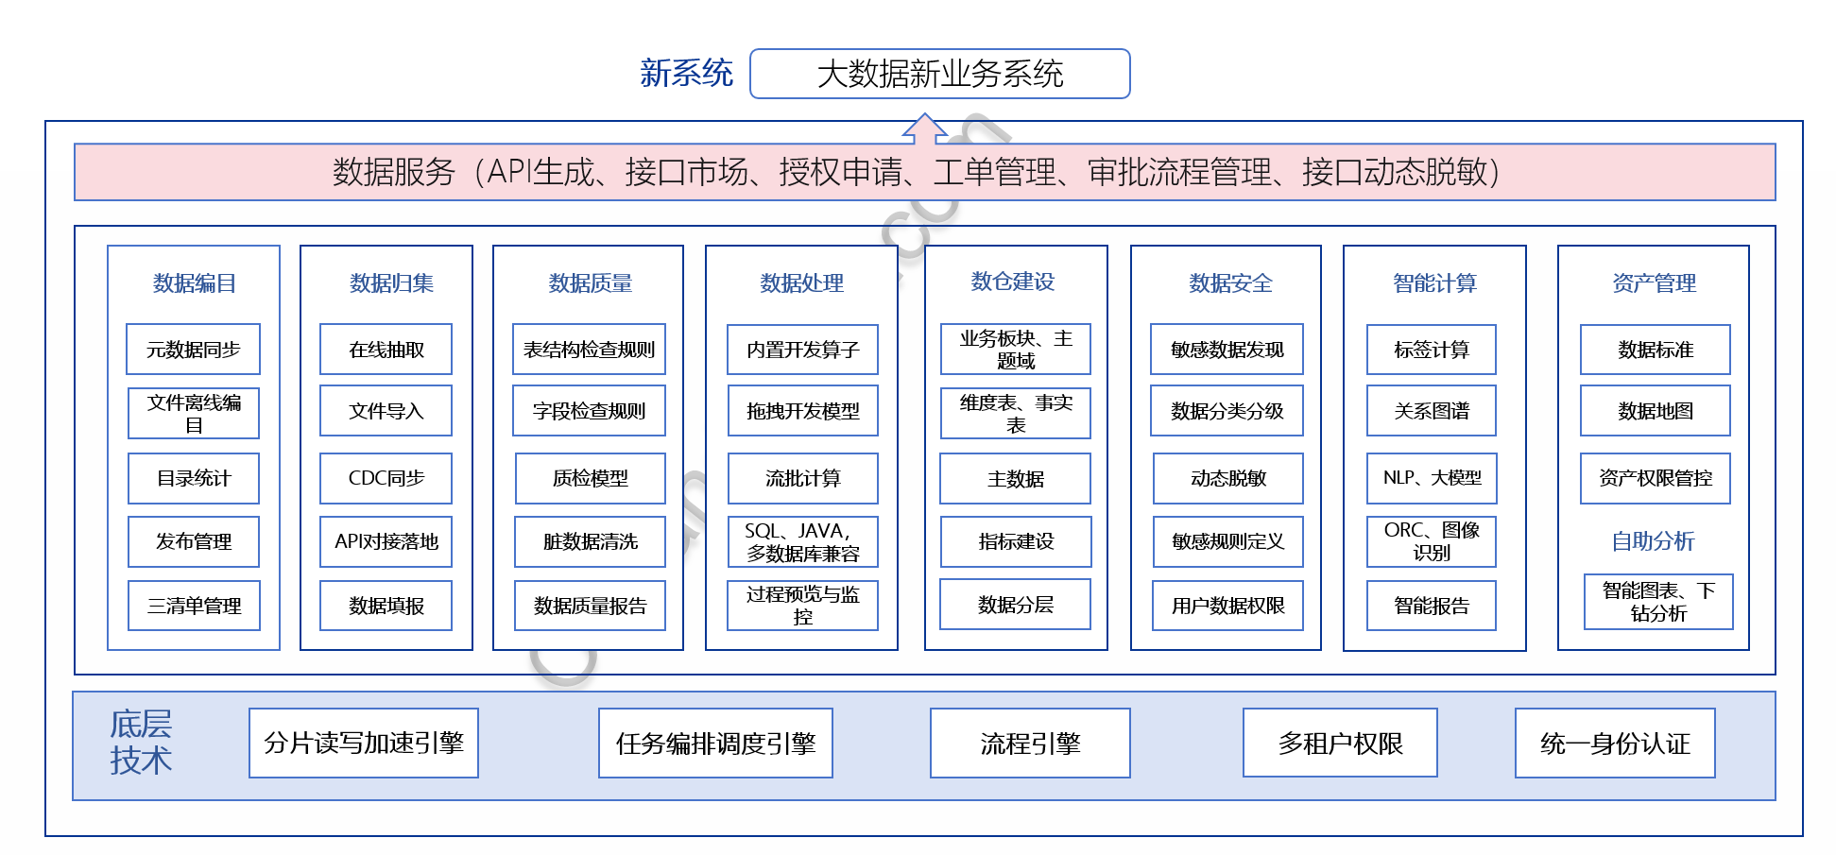Click the 内置开发算子 box
The image size is (1836, 855).
tap(803, 350)
